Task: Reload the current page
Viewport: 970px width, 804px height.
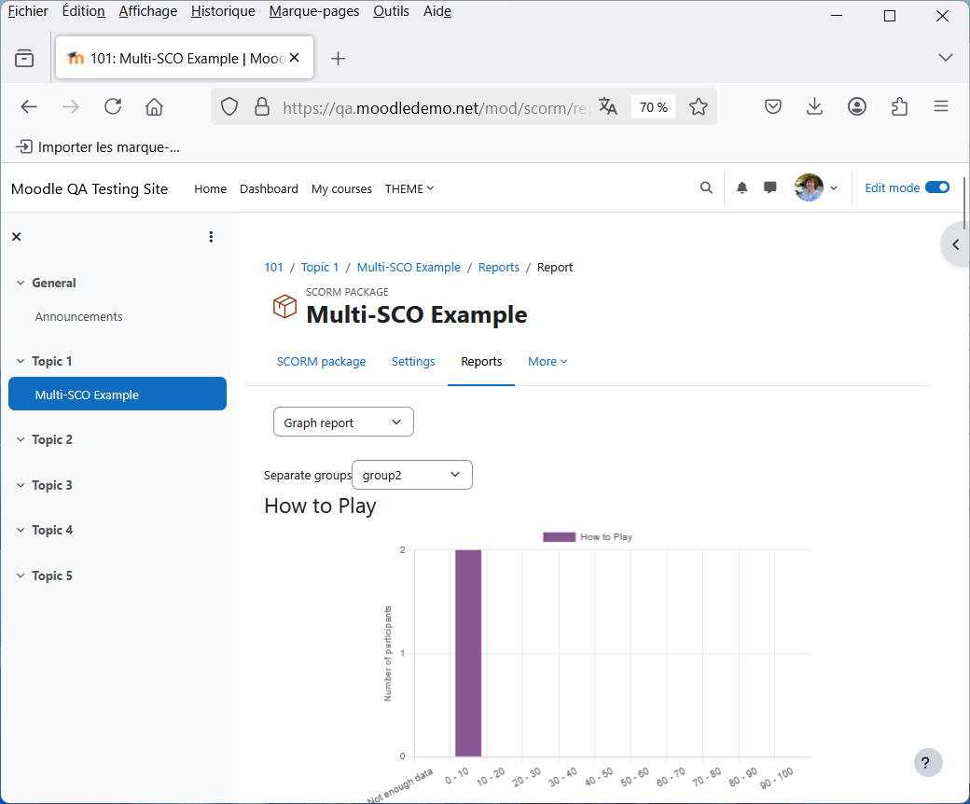Action: (113, 107)
